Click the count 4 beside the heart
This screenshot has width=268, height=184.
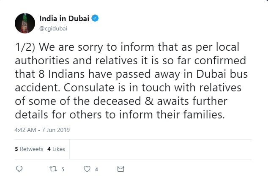pos(96,169)
